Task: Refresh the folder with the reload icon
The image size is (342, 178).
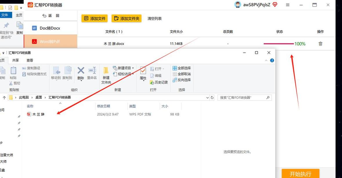Action: point(212,98)
